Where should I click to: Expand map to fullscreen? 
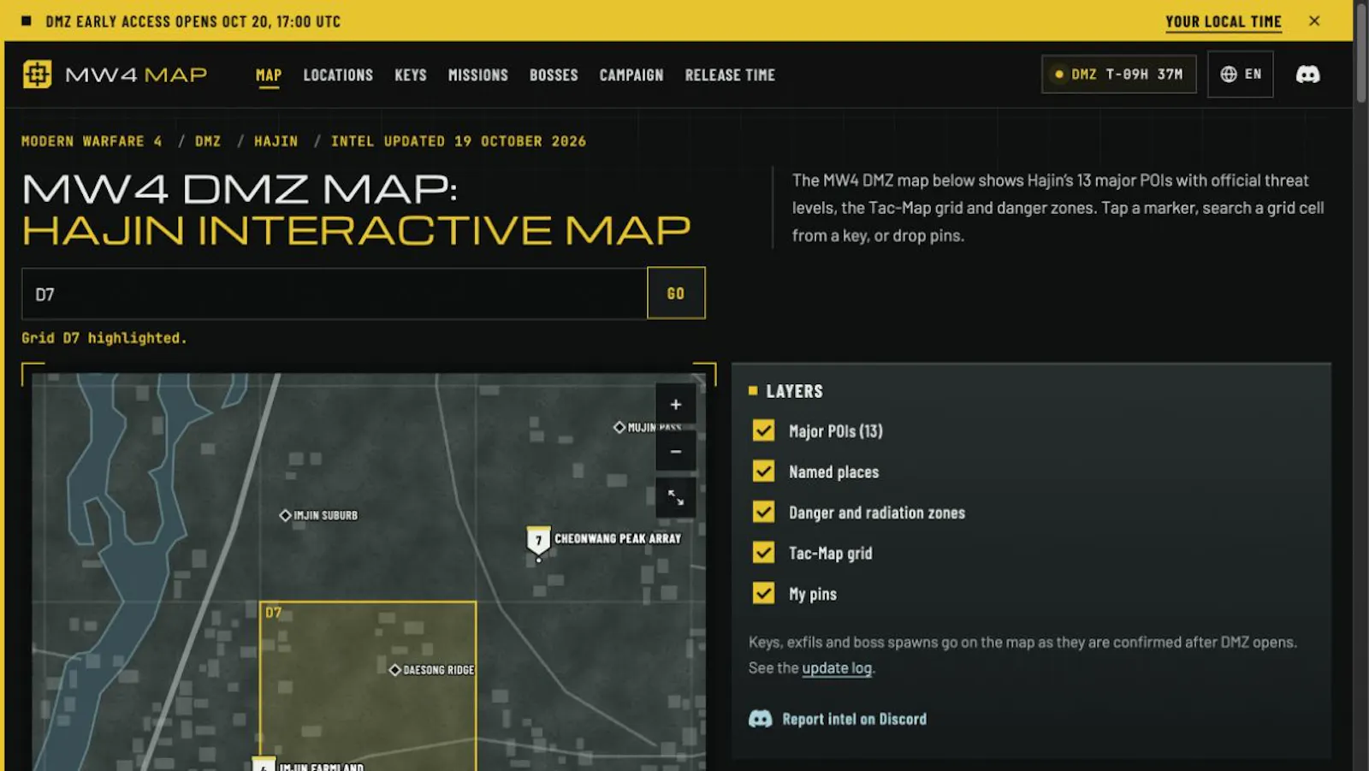675,497
